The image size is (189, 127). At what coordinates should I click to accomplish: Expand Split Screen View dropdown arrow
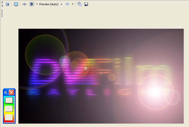tap(37, 4)
